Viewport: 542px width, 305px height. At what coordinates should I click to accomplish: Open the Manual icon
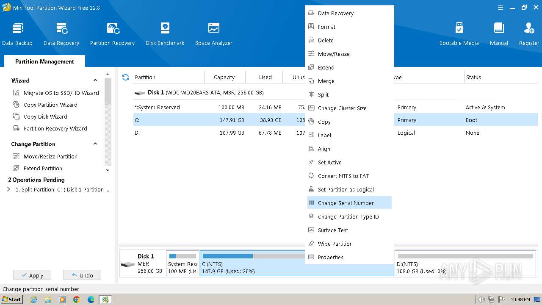tap(499, 34)
